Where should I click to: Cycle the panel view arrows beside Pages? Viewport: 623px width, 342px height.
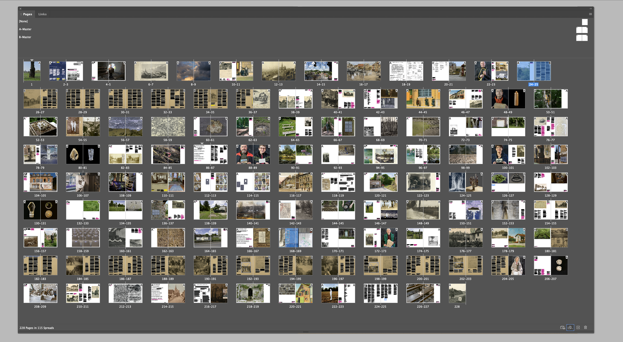point(21,14)
